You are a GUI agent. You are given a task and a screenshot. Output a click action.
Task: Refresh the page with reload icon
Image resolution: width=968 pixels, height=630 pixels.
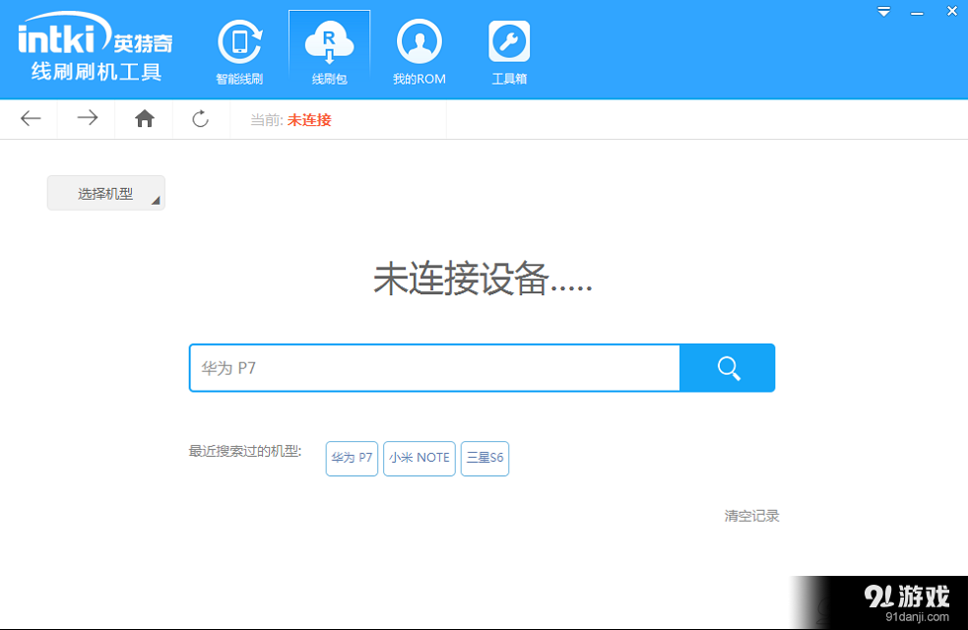200,118
